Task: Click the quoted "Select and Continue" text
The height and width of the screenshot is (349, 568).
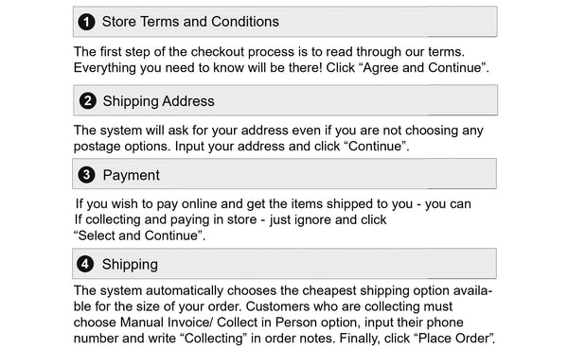Action: 138,236
